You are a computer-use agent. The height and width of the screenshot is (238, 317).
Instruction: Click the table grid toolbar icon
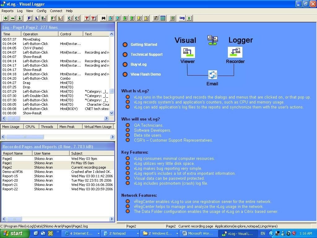(x=163, y=18)
